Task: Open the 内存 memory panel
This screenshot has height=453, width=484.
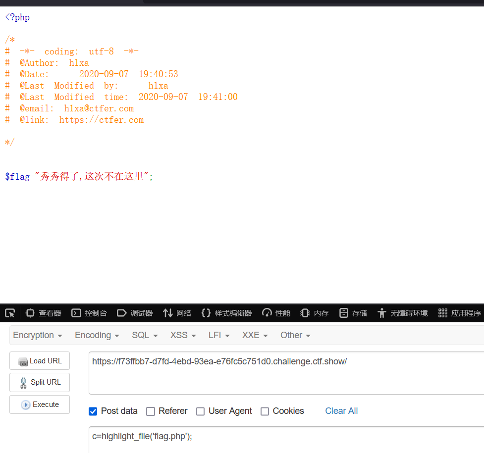Action: point(315,313)
